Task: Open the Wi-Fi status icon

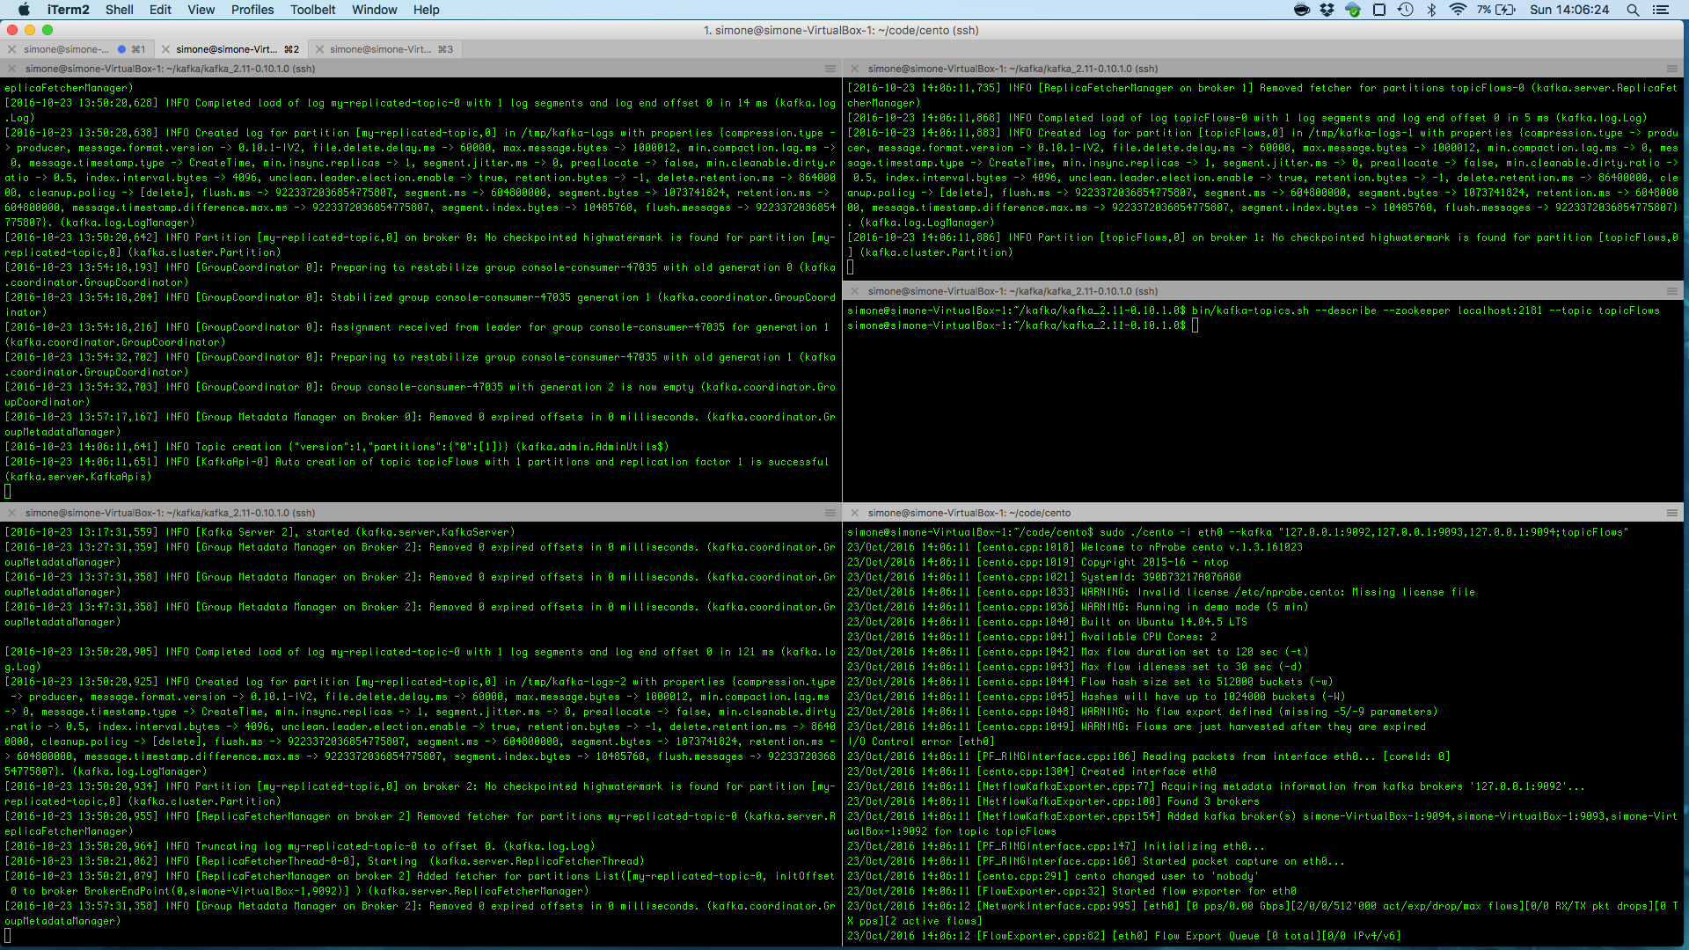Action: (1458, 10)
